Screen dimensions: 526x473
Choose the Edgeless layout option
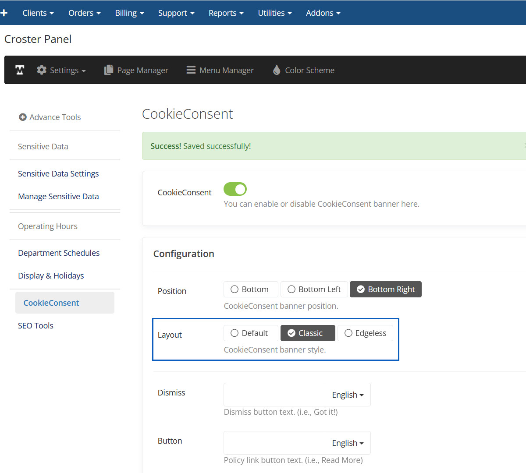coord(365,333)
